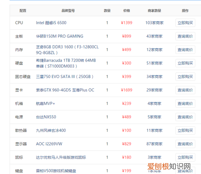Screen dimensions: 201x174
Task: Open the 雷柏V500游戏机械键盘 link
Action: coord(56,171)
